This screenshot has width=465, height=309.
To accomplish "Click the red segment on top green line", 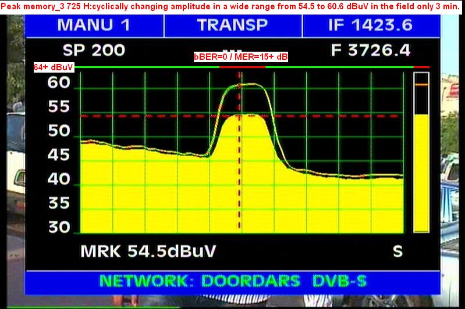I will (242, 67).
